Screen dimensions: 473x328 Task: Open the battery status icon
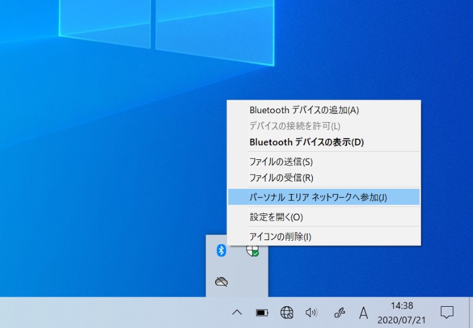pos(262,312)
